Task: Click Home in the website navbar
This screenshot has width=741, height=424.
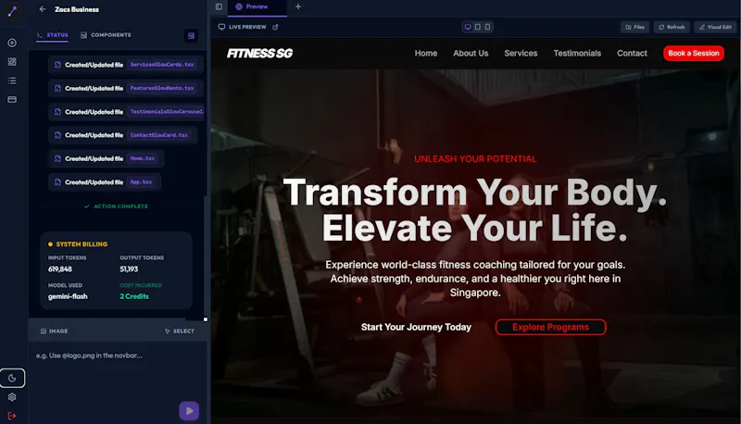Action: click(426, 54)
